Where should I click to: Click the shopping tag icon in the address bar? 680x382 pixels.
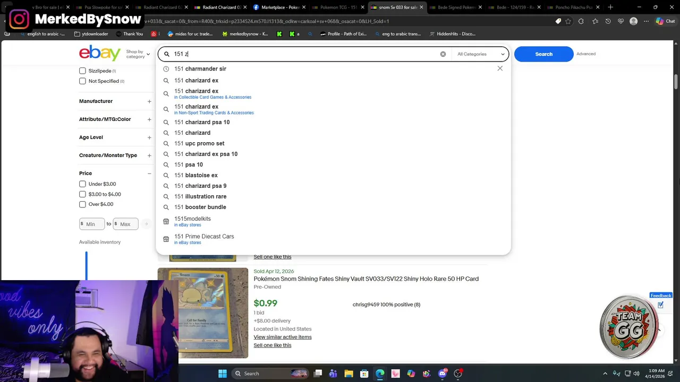click(x=558, y=21)
